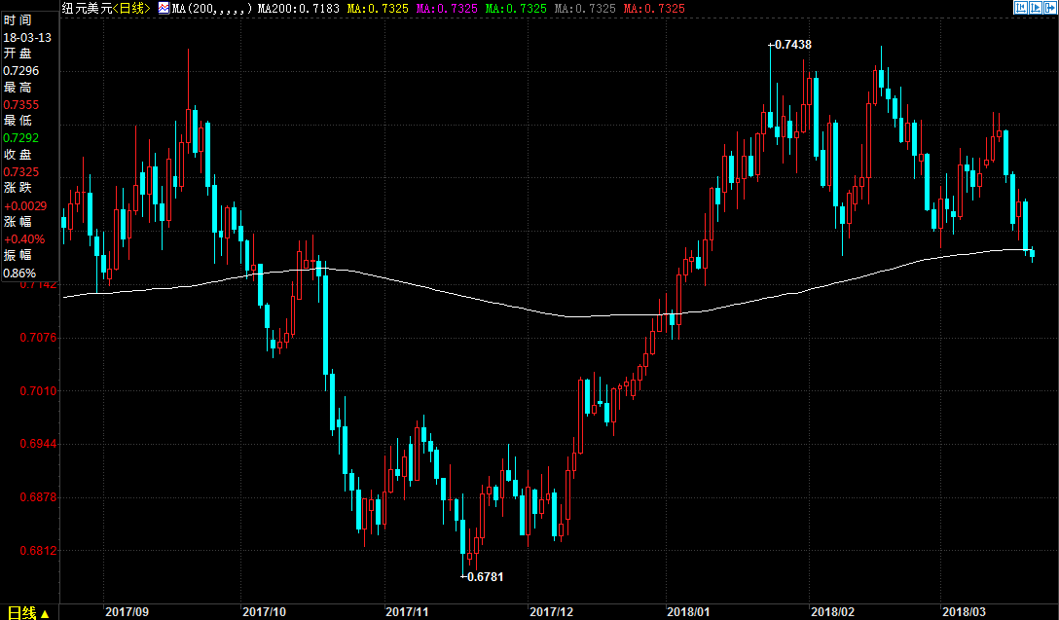Click the 2018/03 date on time axis

click(964, 612)
